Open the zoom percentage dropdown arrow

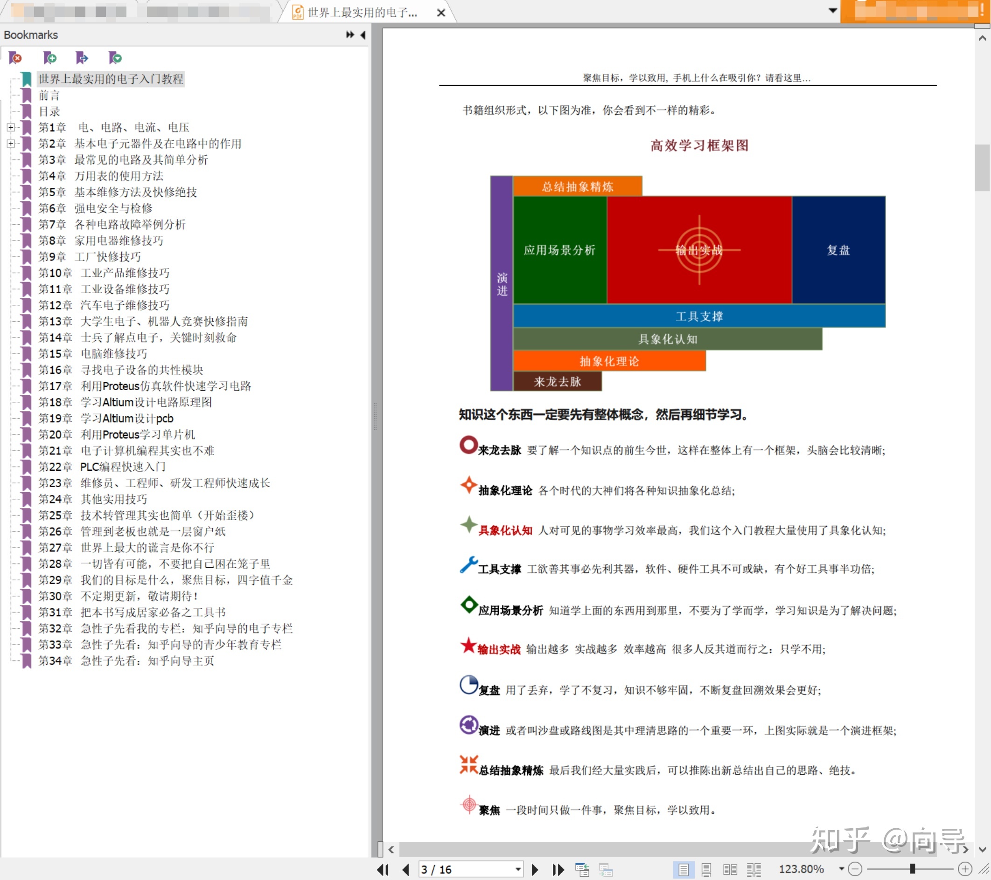click(842, 869)
